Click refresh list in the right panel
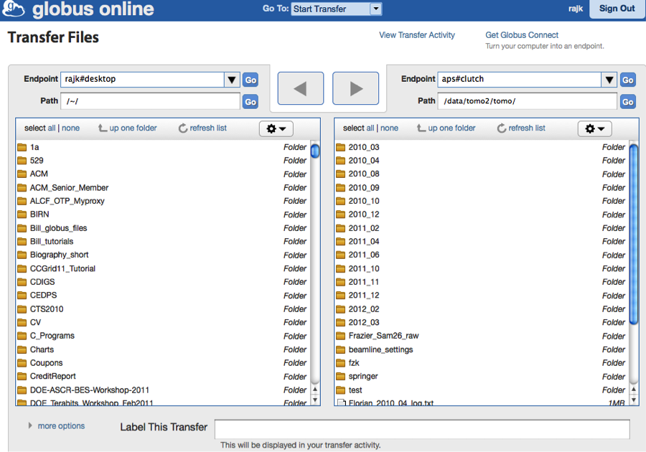Viewport: 646px width, 452px height. [521, 128]
